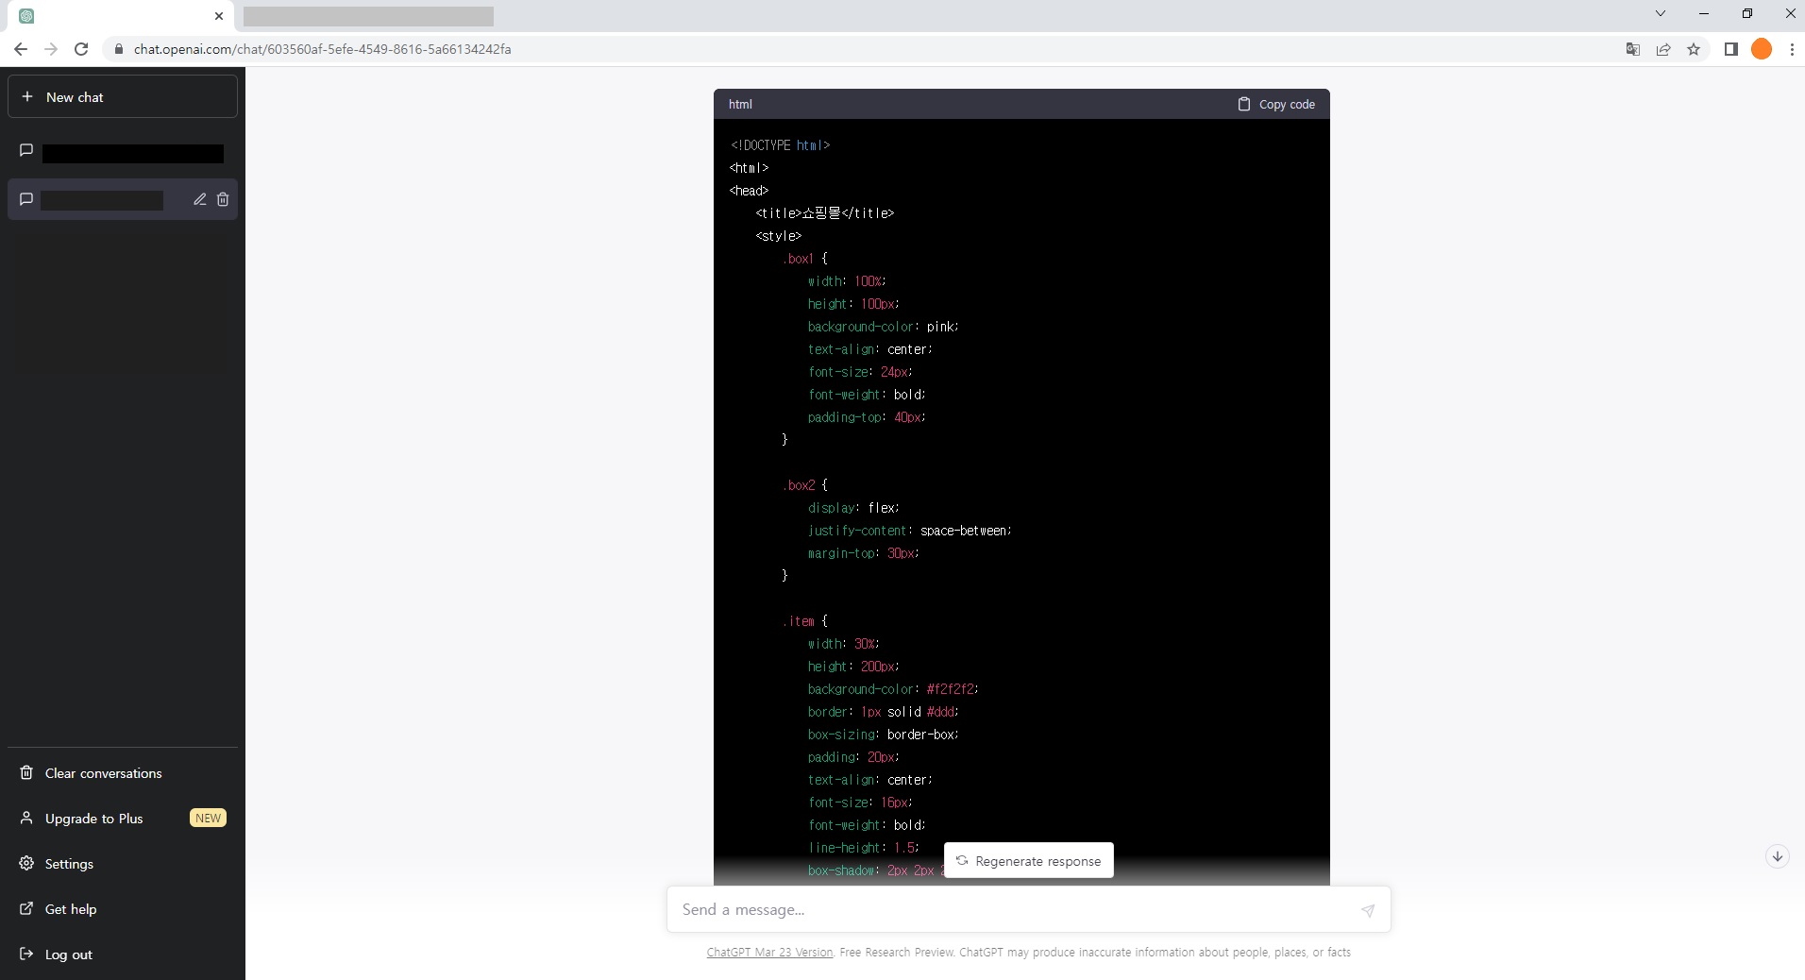Click the Free Research Preview disclaimer text
The height and width of the screenshot is (980, 1805).
tap(1095, 952)
